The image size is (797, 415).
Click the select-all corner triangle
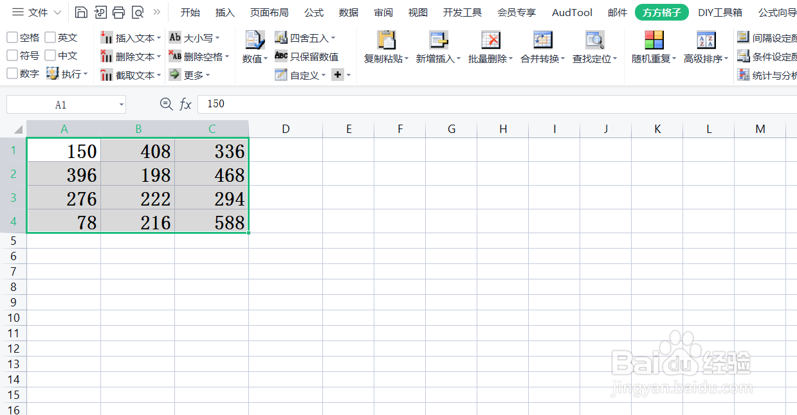pos(17,129)
